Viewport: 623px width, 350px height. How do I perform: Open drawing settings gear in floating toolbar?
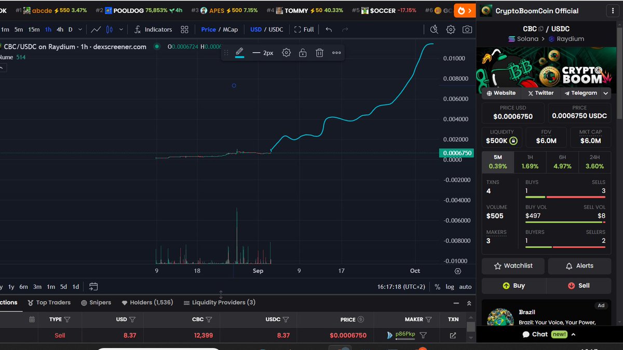coord(286,52)
